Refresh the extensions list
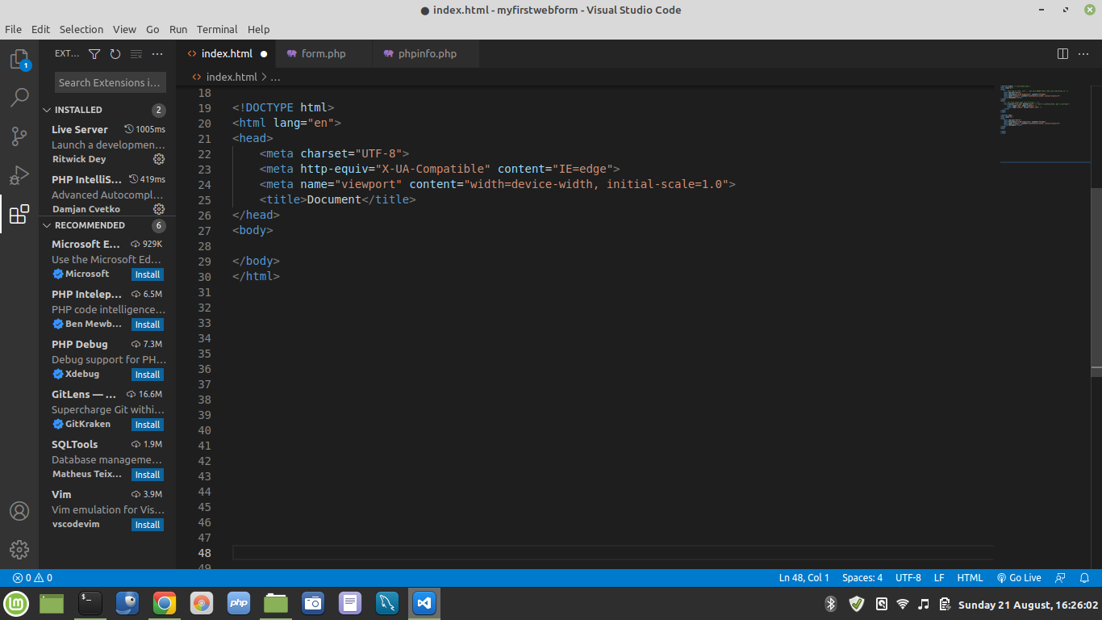This screenshot has width=1102, height=620. pos(115,54)
